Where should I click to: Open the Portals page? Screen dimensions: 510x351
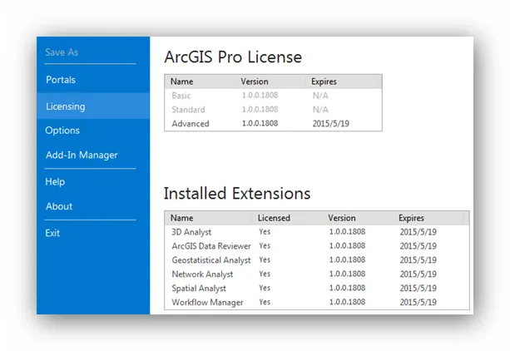pyautogui.click(x=61, y=80)
